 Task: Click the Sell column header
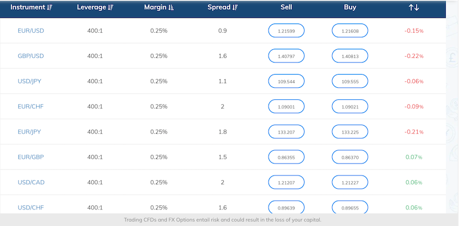tap(286, 7)
